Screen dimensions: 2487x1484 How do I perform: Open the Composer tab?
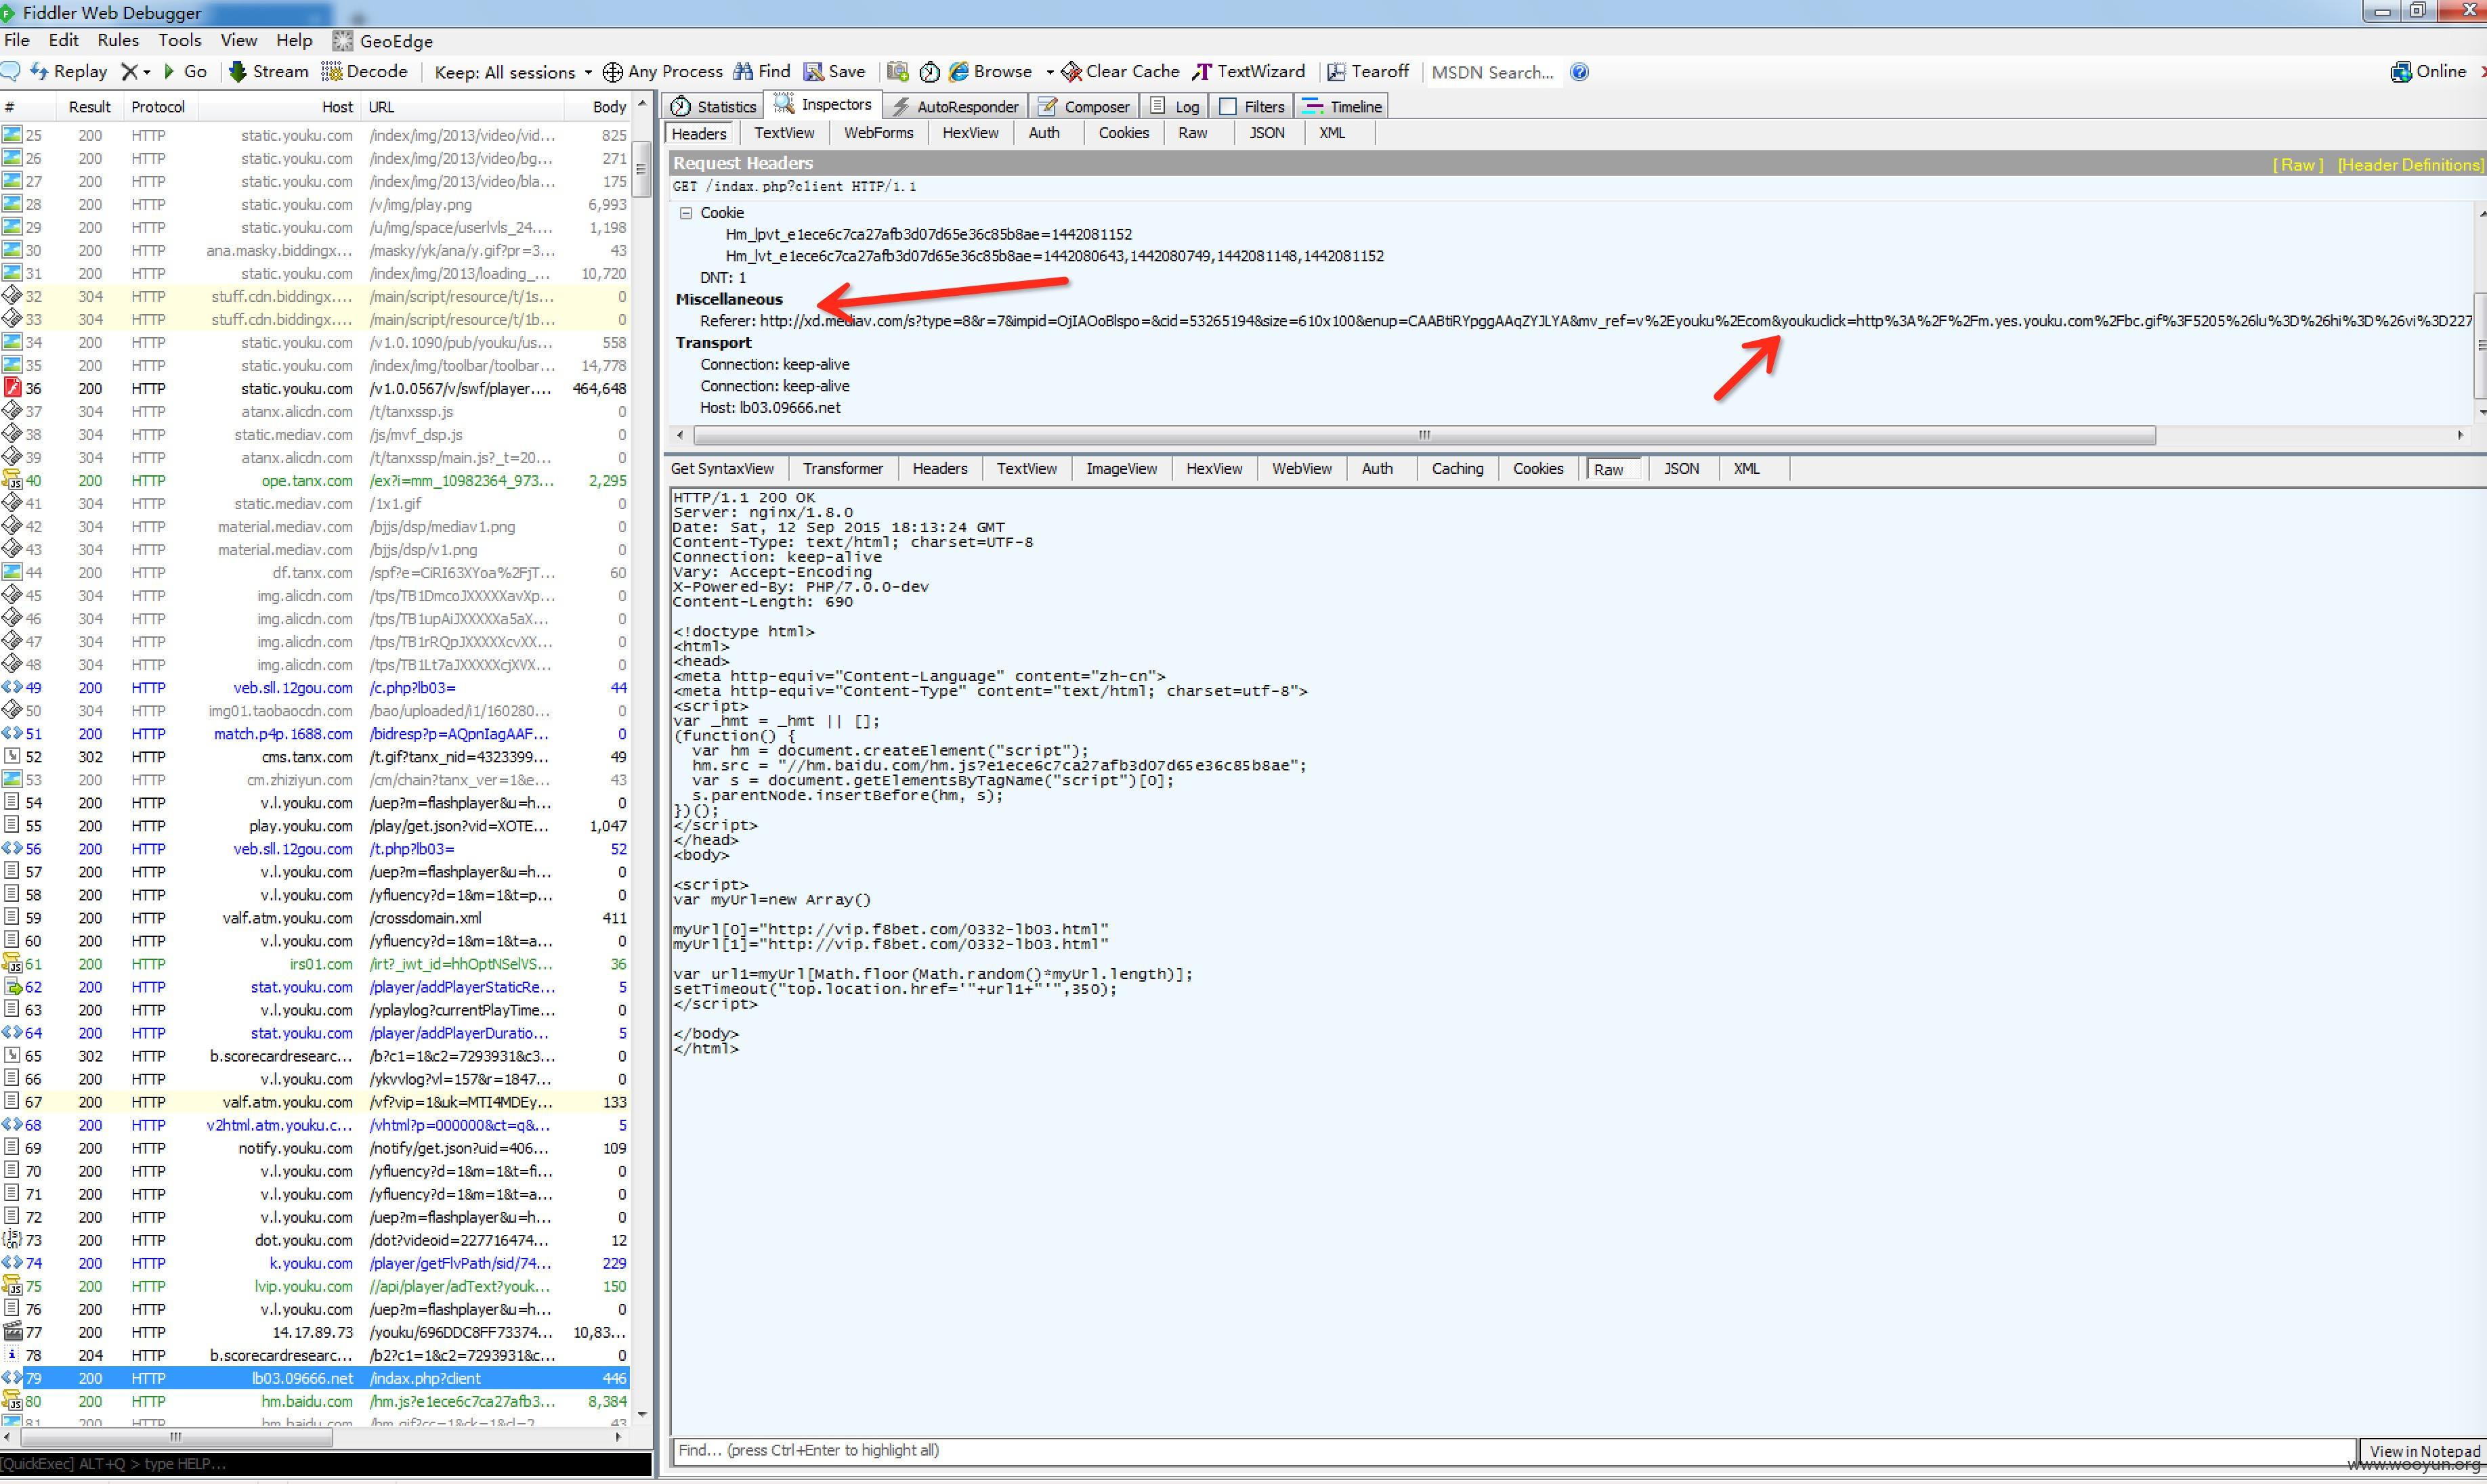[1084, 106]
